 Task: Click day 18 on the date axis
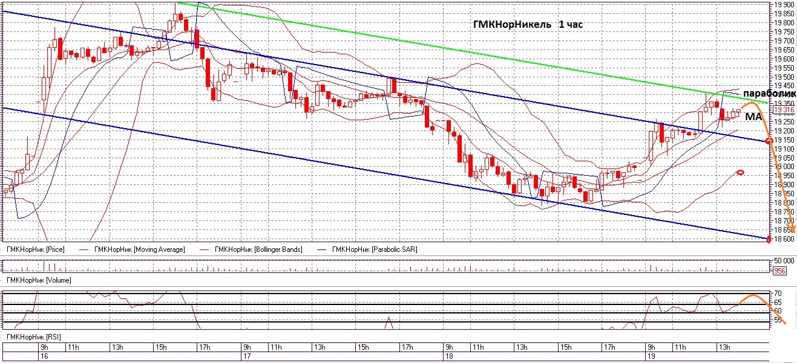pyautogui.click(x=449, y=357)
